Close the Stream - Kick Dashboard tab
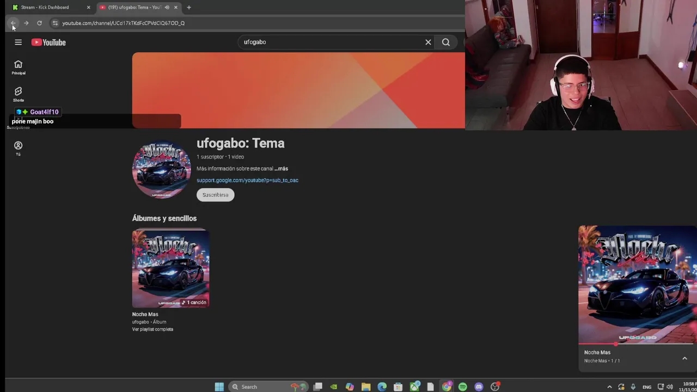 click(88, 7)
